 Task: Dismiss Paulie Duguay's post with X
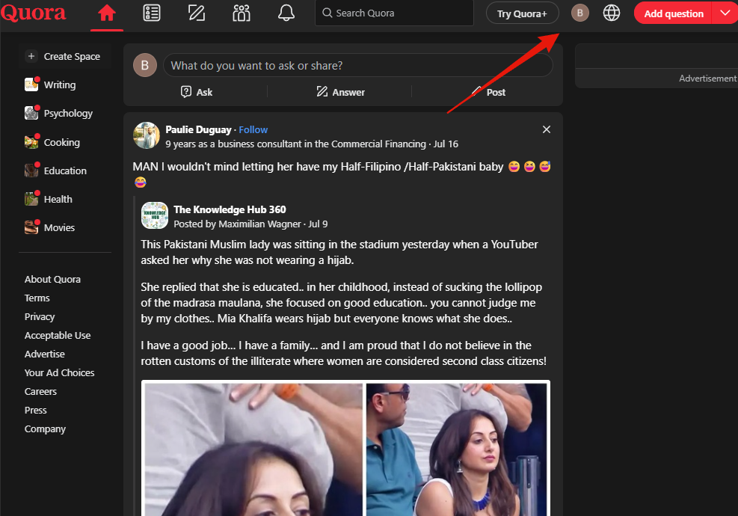coord(546,129)
